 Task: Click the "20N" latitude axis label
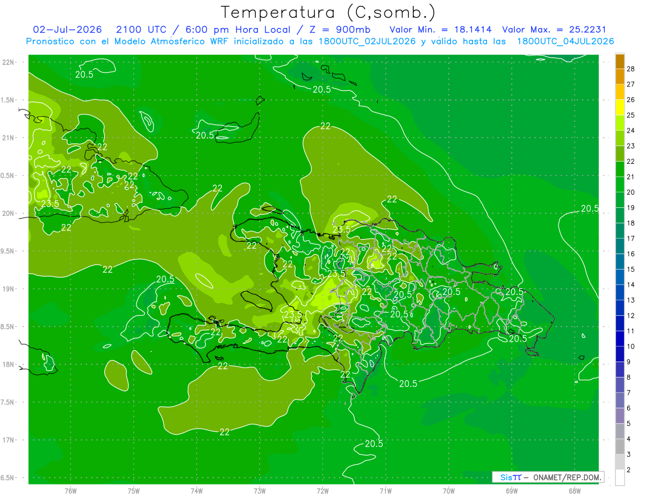8,213
